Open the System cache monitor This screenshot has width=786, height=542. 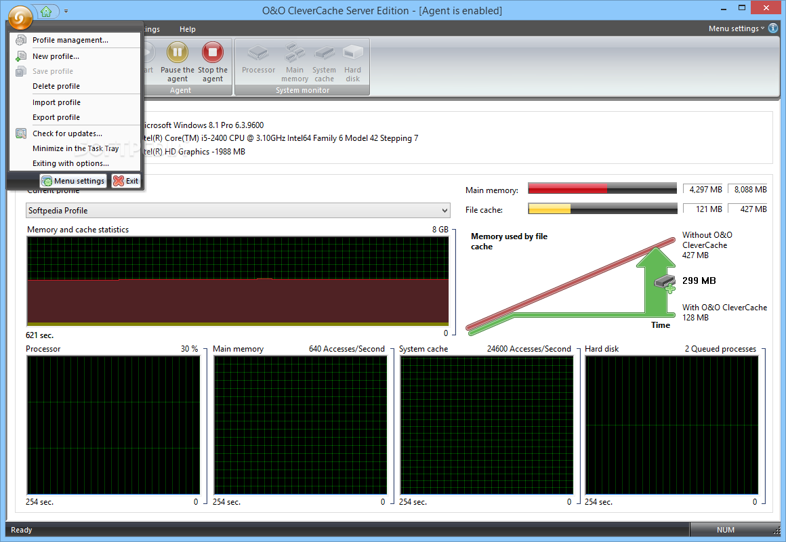tap(325, 62)
